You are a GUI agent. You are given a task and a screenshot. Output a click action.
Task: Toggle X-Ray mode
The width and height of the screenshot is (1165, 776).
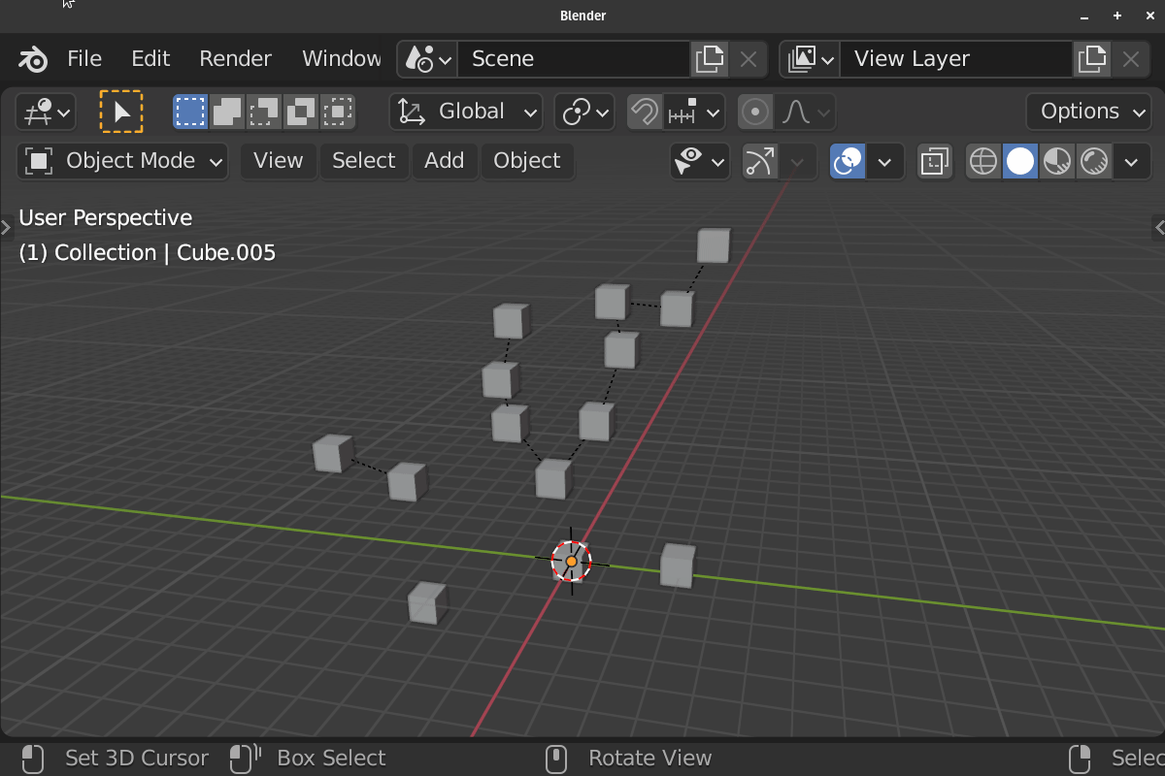pos(935,161)
